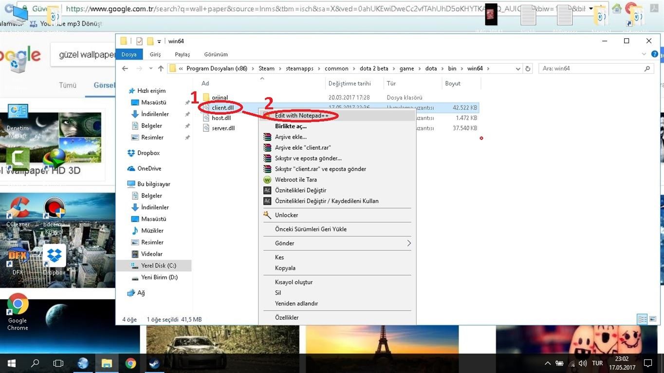
Task: Open the Dosya ribbon tab
Action: [129, 54]
